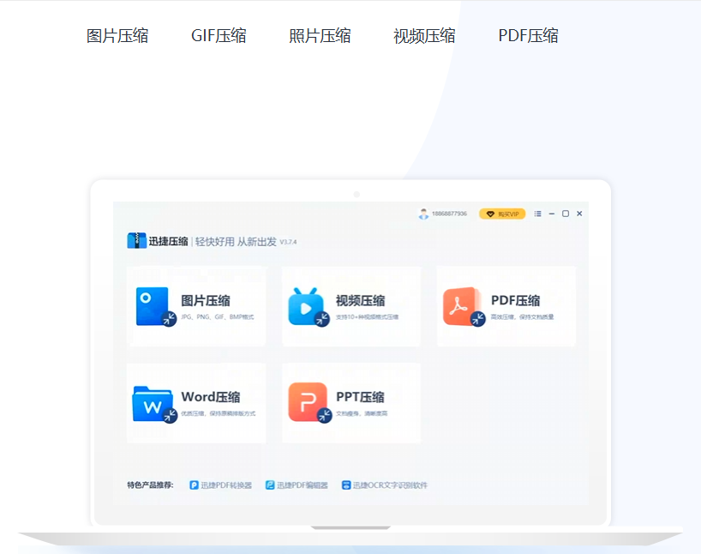Image resolution: width=701 pixels, height=554 pixels.
Task: Click the 购买VIP button
Action: tap(502, 214)
